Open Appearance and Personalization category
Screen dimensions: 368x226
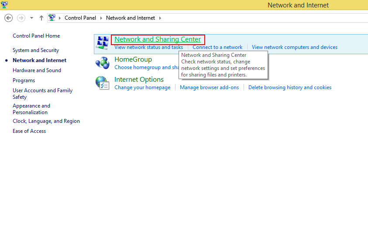[31, 109]
